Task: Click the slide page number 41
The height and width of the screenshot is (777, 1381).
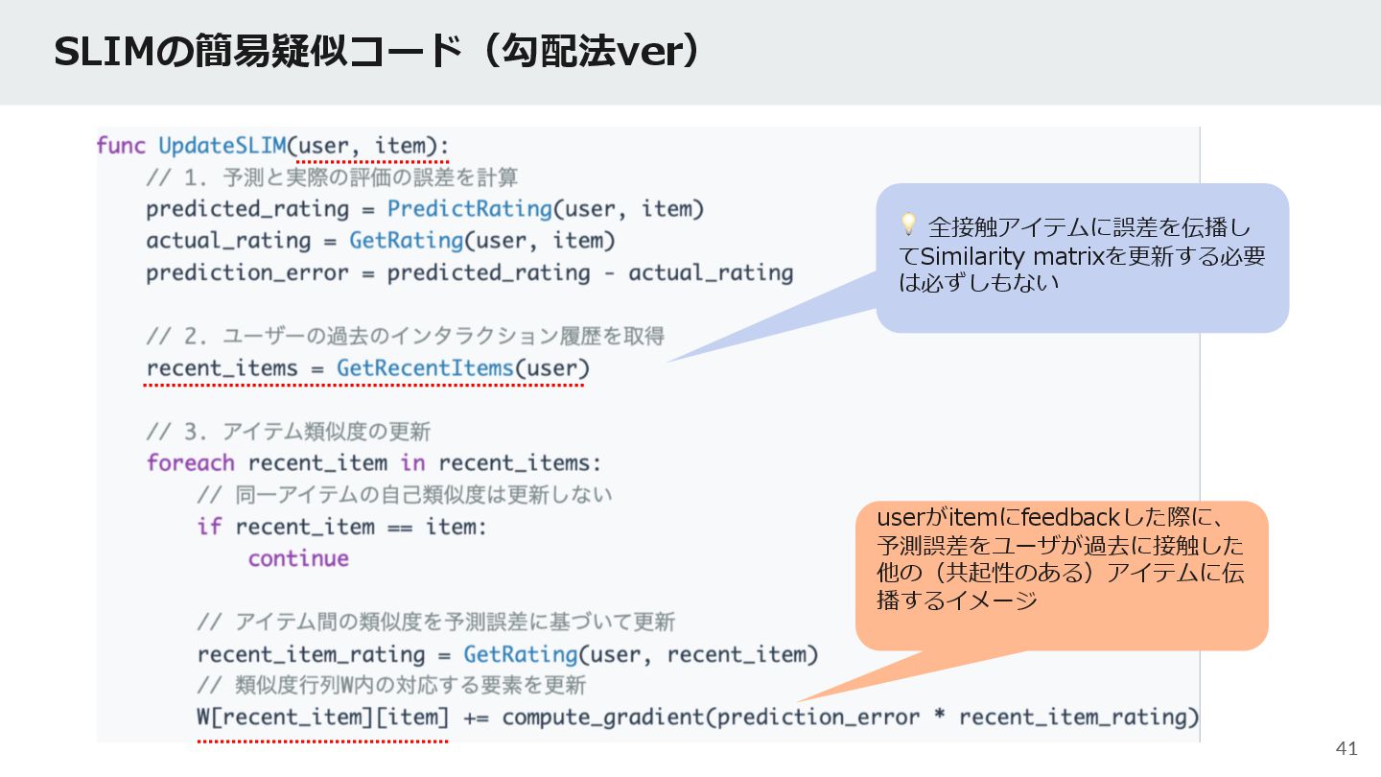Action: [1346, 748]
